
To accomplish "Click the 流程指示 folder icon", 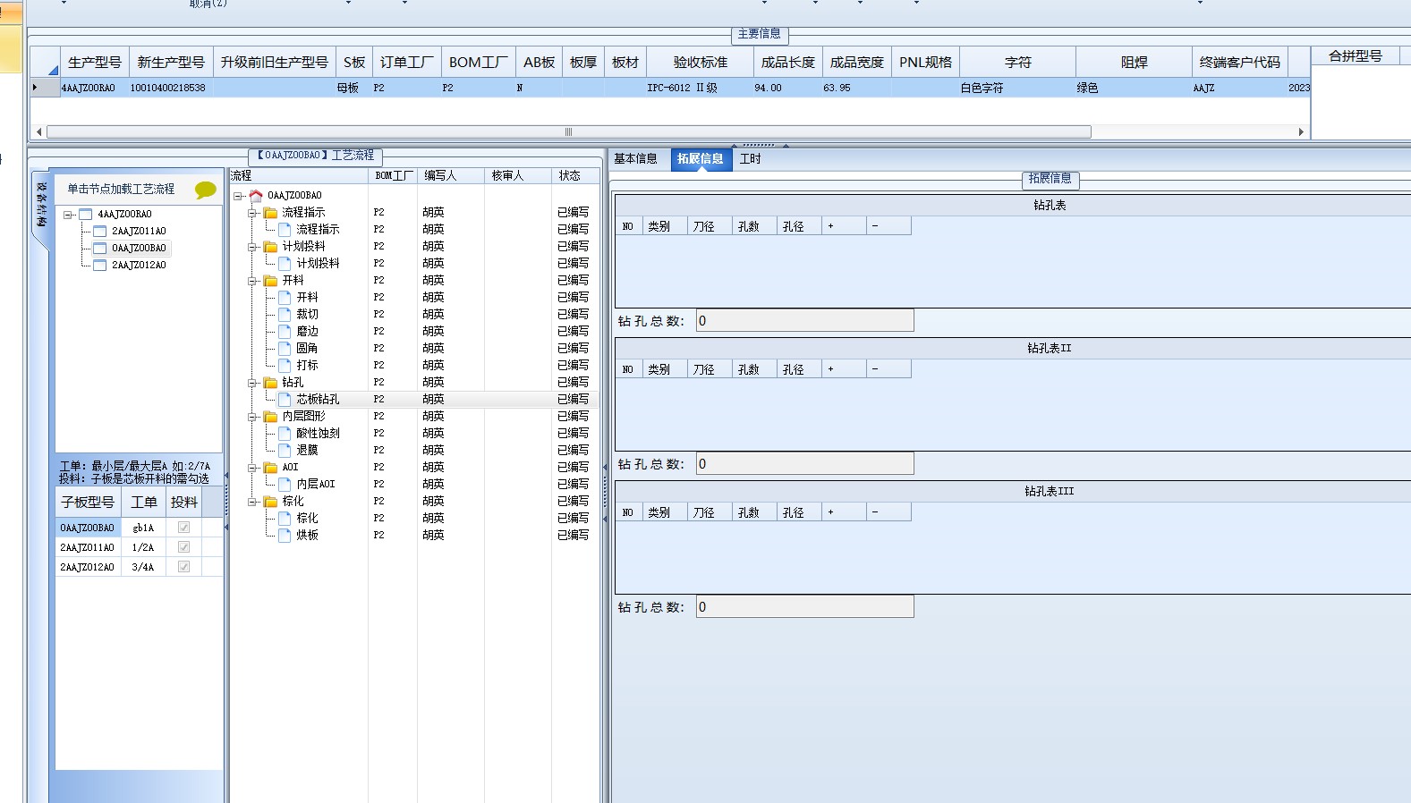I will tap(270, 212).
